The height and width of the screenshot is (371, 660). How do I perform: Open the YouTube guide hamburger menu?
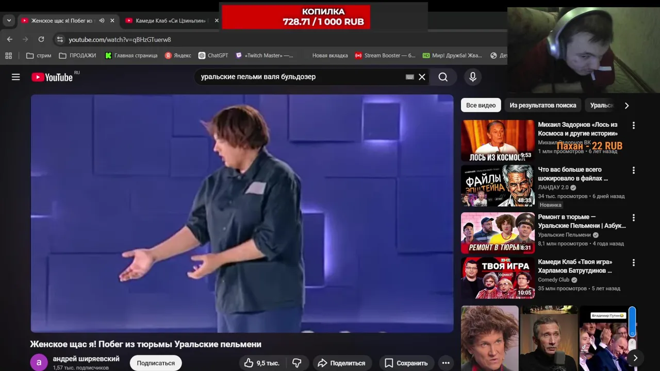click(x=16, y=77)
